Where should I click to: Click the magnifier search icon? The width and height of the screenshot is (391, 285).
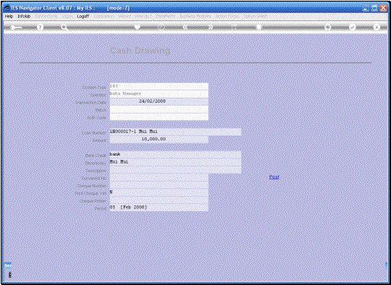click(x=64, y=27)
